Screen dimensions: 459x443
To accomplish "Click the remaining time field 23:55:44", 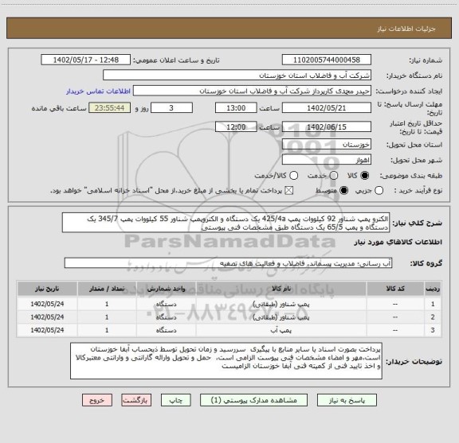I will coord(109,108).
